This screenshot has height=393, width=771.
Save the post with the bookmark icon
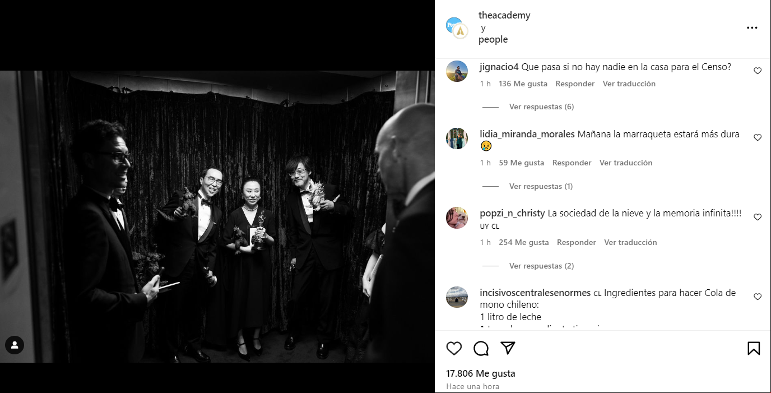point(754,349)
